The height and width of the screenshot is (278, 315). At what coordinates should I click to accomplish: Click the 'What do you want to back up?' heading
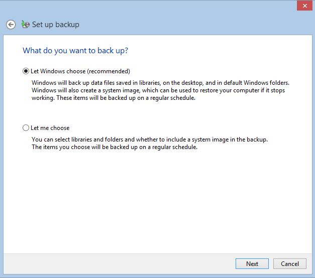[75, 51]
